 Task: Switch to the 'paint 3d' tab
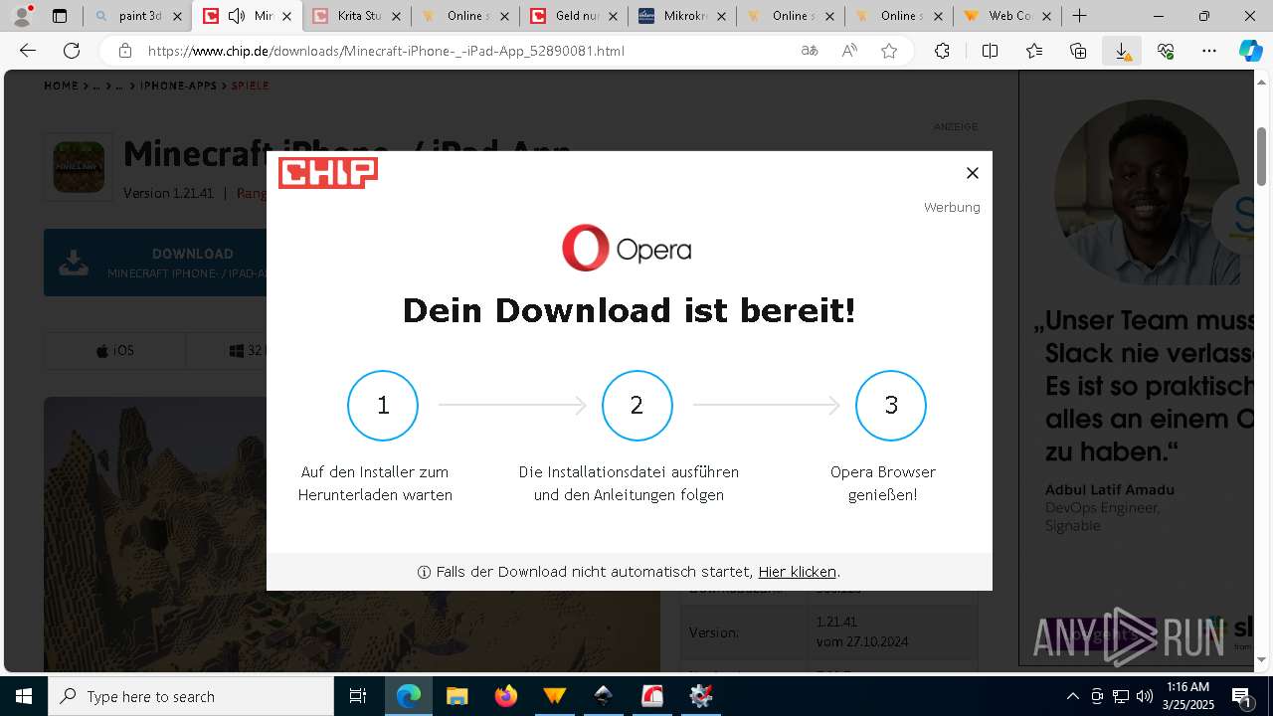click(x=137, y=16)
